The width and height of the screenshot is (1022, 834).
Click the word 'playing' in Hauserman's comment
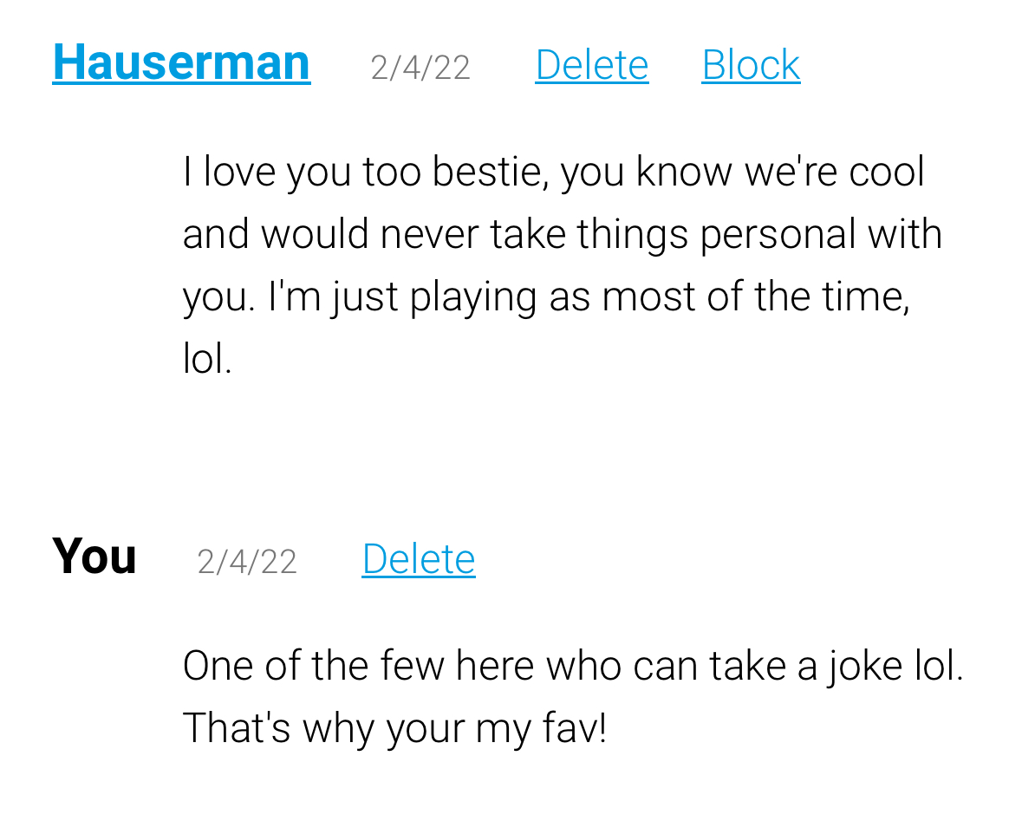[x=473, y=298]
